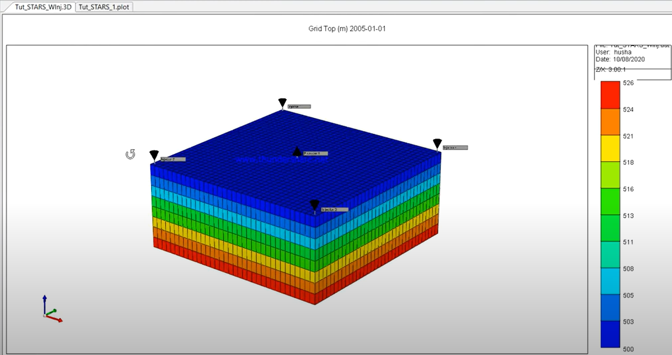The height and width of the screenshot is (355, 672).
Task: Pick the orange color band in the legend
Action: 610,122
